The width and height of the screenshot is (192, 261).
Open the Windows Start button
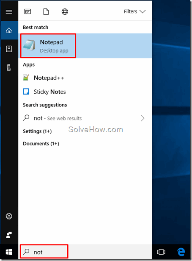[x=9, y=252]
